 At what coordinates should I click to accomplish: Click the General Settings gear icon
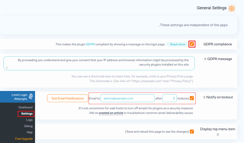(231, 8)
